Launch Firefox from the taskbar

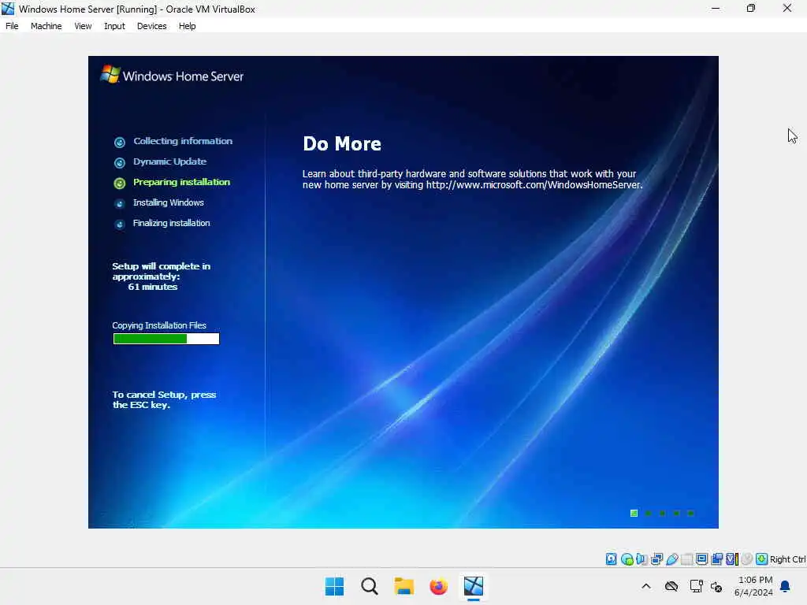[x=438, y=586]
